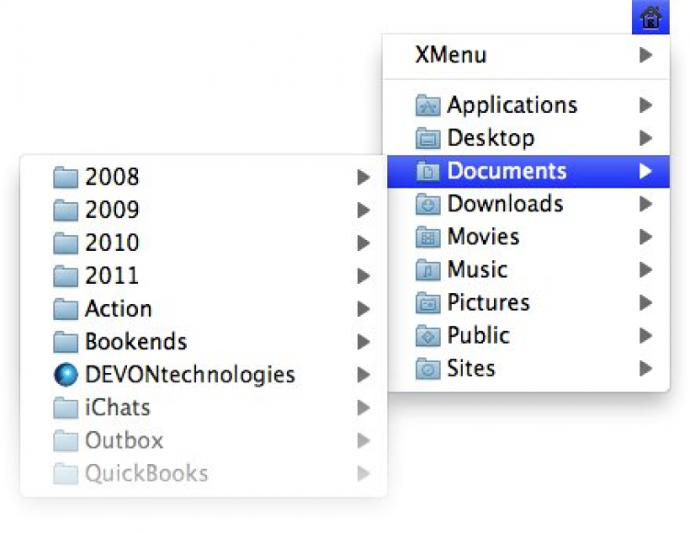Click the Desktop folder icon
690x533 pixels.
coord(428,139)
